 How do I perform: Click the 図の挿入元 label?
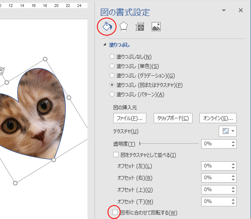click(x=125, y=108)
